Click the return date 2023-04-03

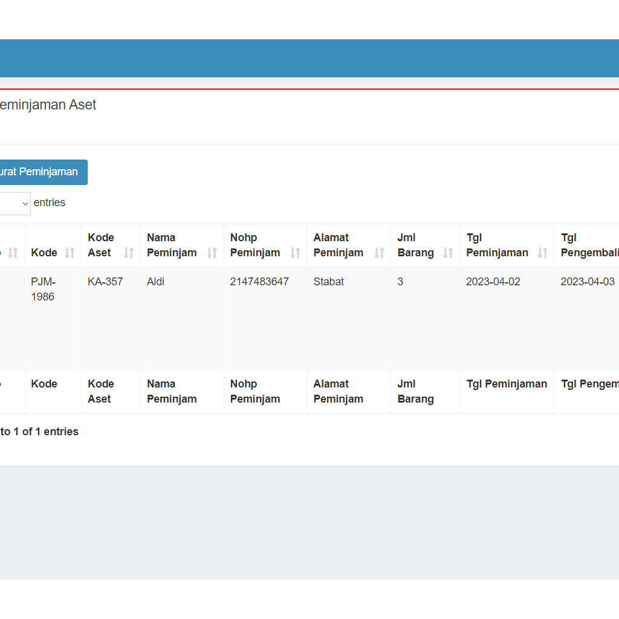587,282
